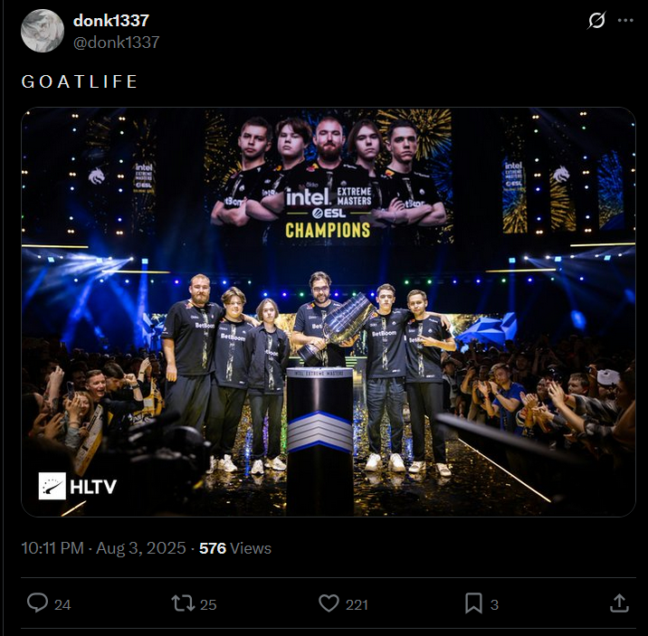Repost this tweet using the retweet icon
This screenshot has width=648, height=636.
click(x=183, y=603)
